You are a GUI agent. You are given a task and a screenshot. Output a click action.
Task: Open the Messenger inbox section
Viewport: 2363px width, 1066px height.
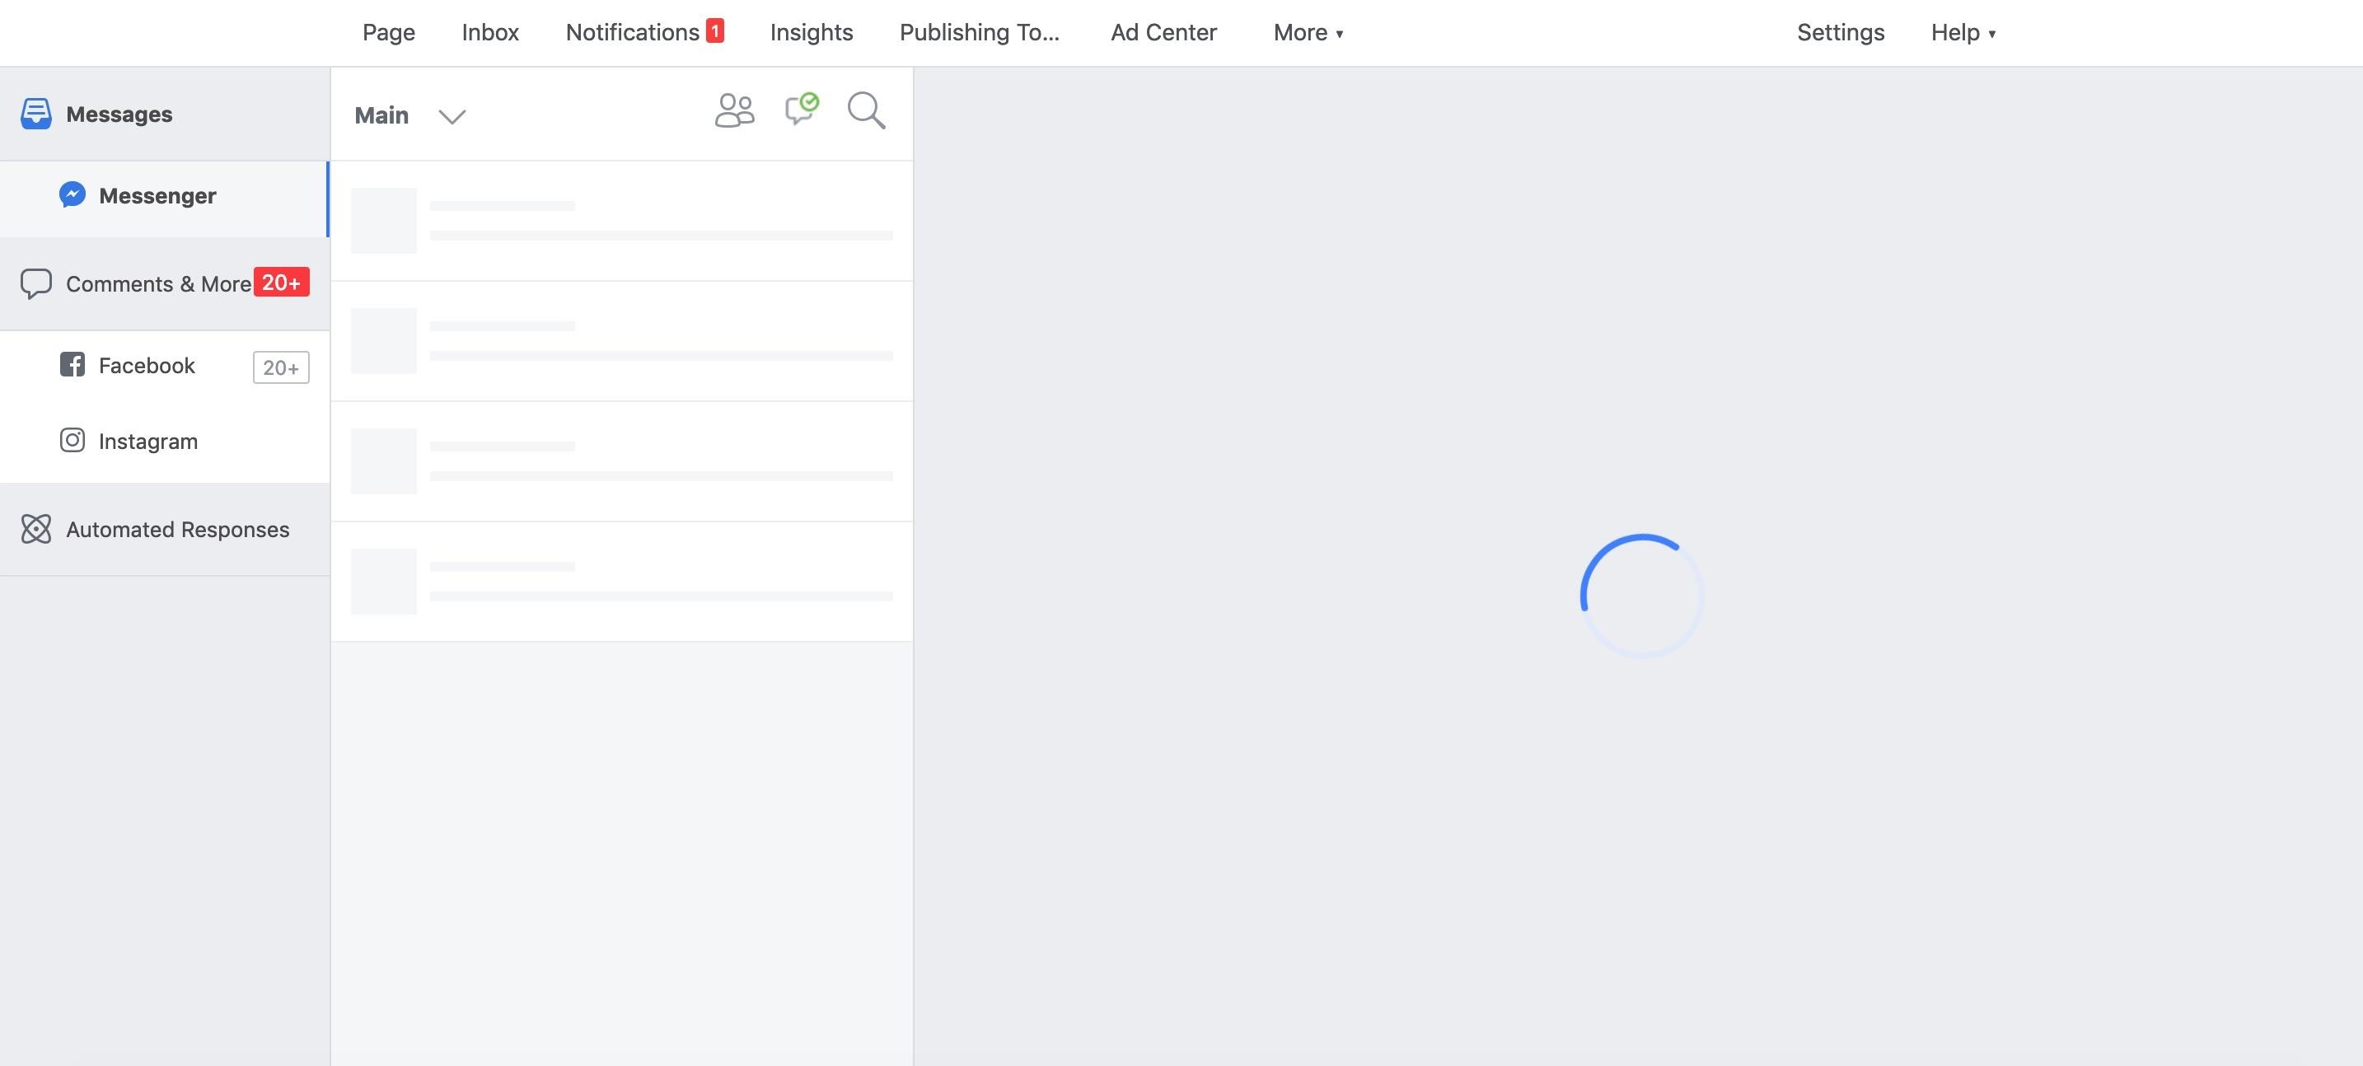157,195
